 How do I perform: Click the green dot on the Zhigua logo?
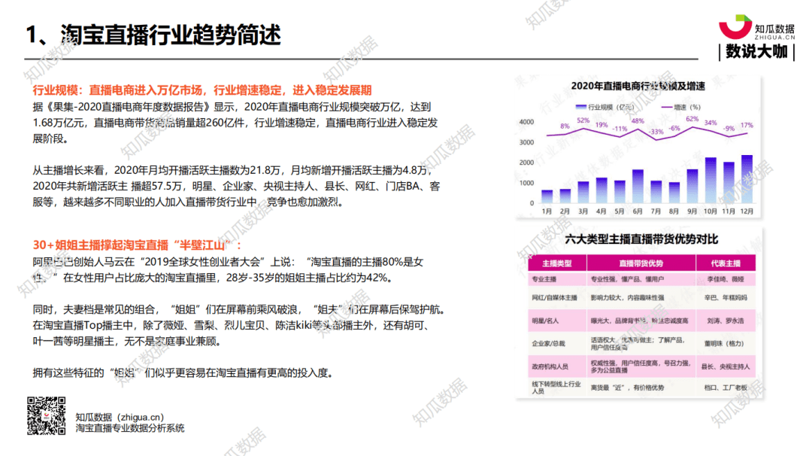point(741,17)
